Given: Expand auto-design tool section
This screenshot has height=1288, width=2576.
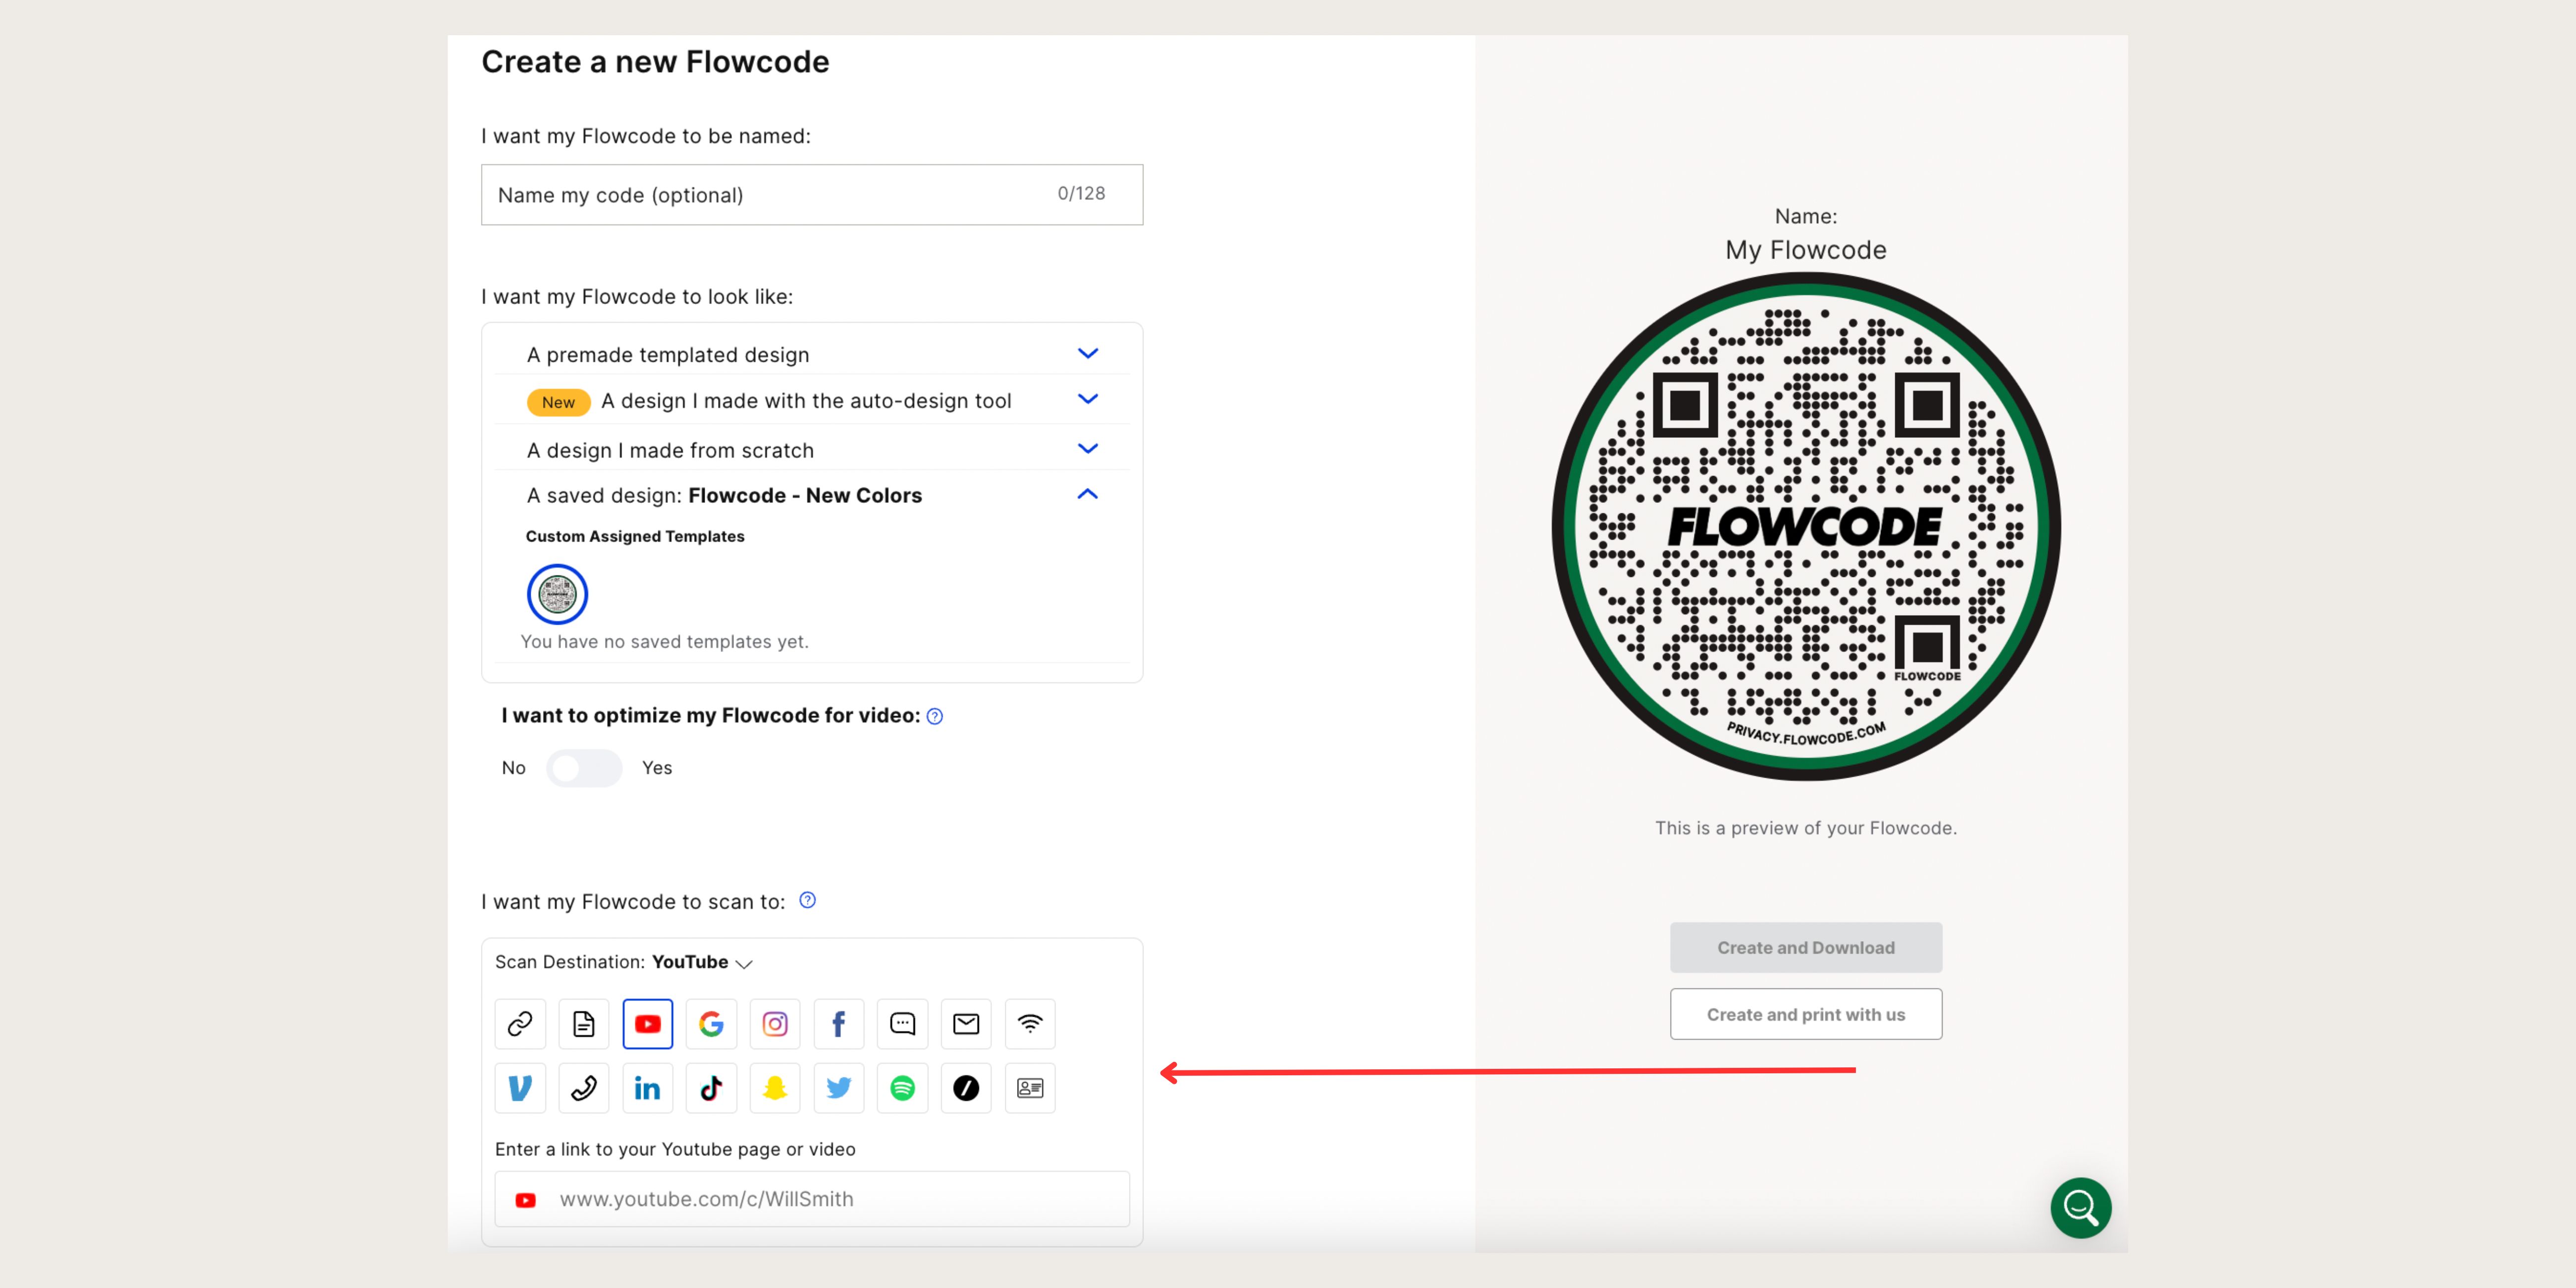Looking at the screenshot, I should [x=1088, y=399].
